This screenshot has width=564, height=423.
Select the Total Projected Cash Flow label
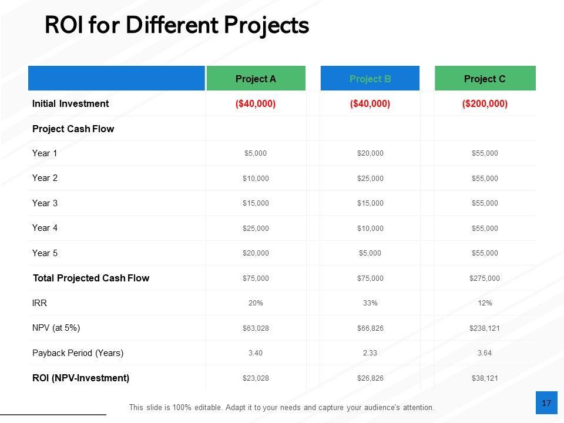(x=91, y=278)
